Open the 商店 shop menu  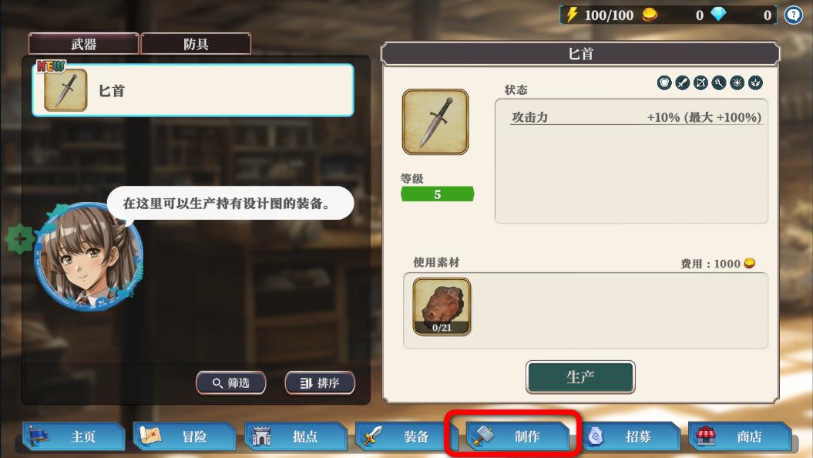pos(740,436)
